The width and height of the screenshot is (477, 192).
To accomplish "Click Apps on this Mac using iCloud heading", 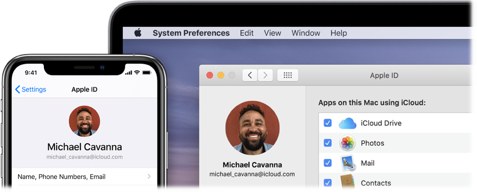I will [x=372, y=103].
